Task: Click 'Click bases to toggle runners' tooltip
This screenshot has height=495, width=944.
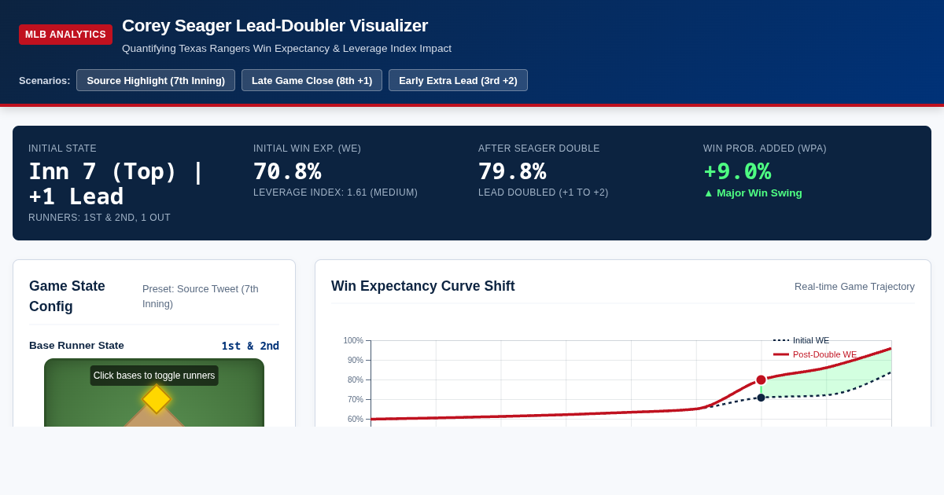Action: (154, 376)
